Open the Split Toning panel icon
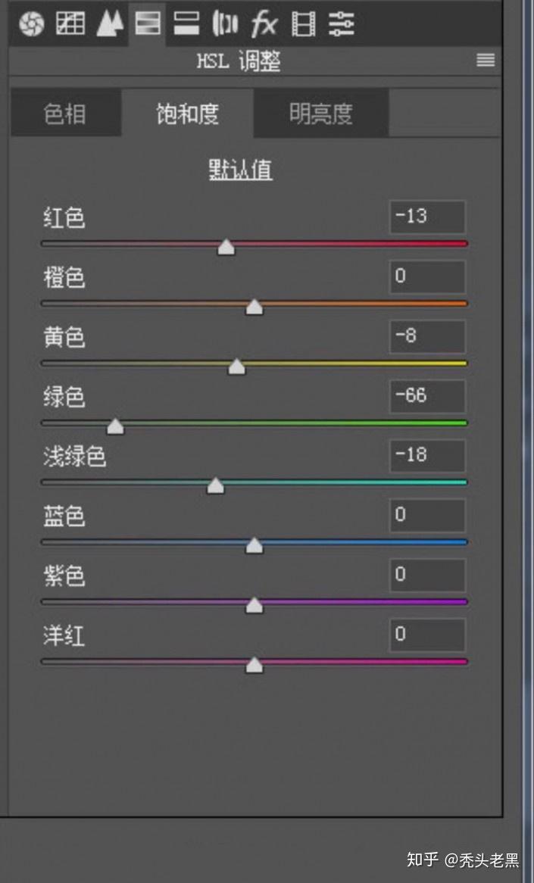The image size is (534, 883). 186,24
